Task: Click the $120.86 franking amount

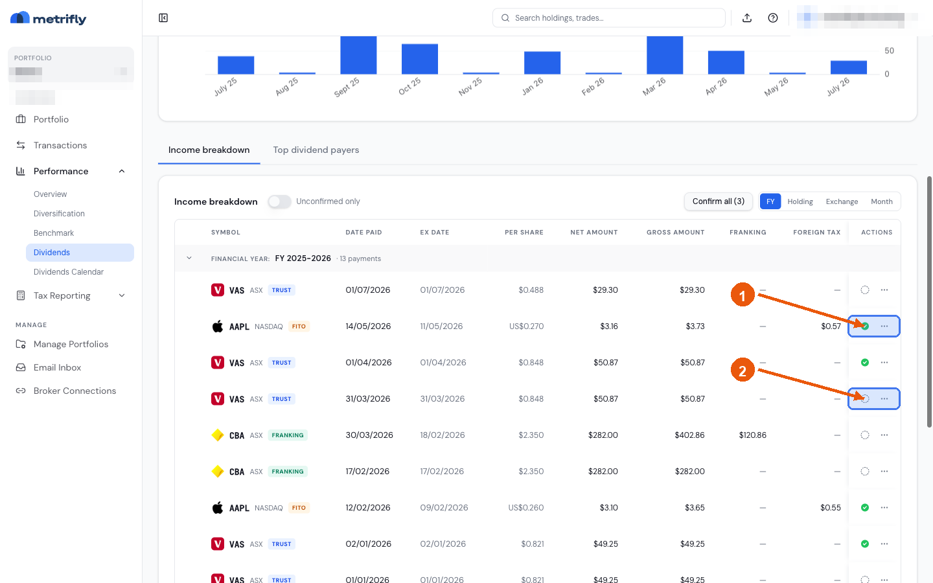Action: [753, 435]
